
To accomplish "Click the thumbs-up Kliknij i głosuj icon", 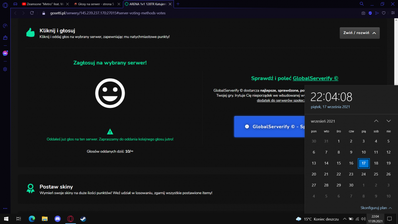I will pyautogui.click(x=31, y=33).
